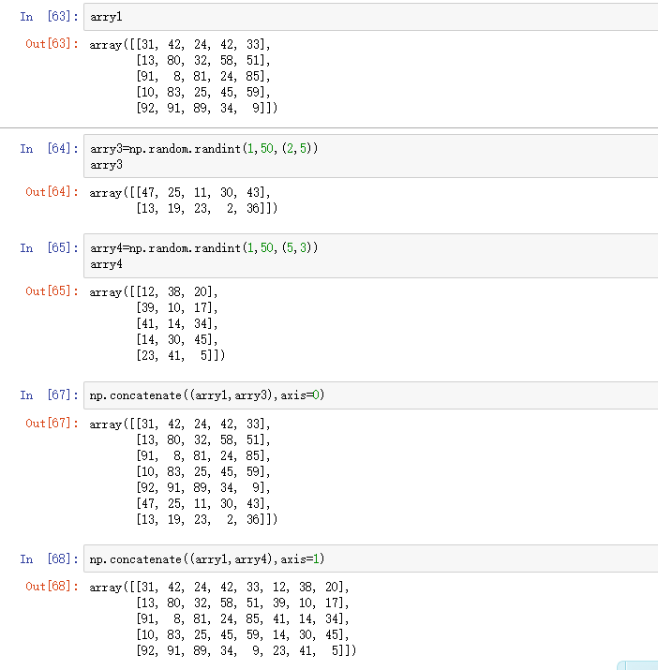The height and width of the screenshot is (670, 658).
Task: Click the In [67] prompt label
Action: [49, 395]
